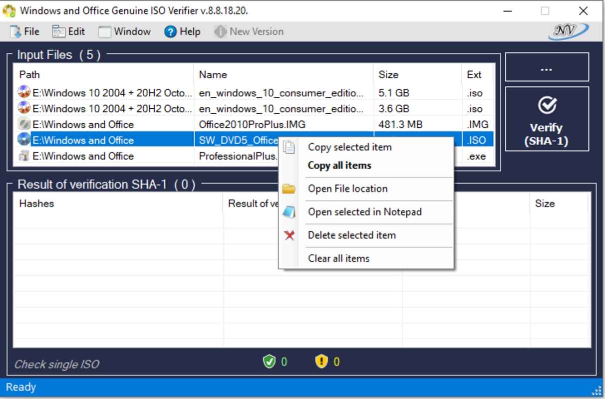Sort input files by Ext column
Screen dimensions: 605x399
click(477, 75)
